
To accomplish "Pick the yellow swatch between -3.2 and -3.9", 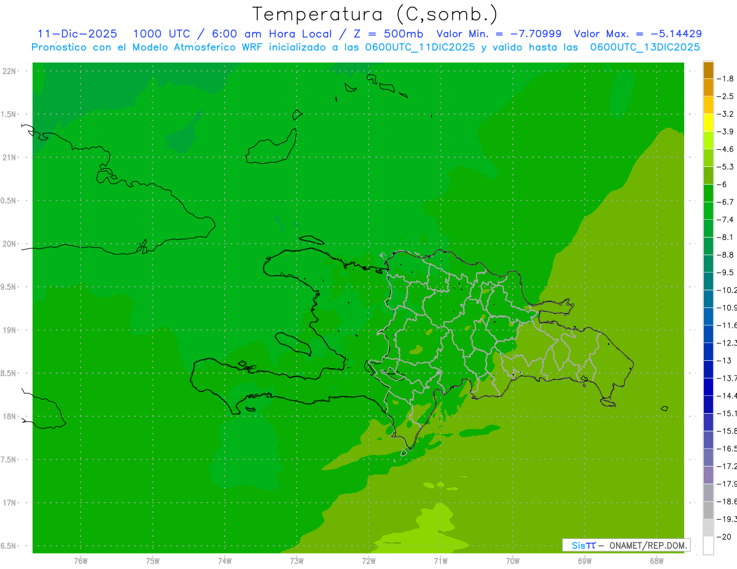I will (708, 123).
